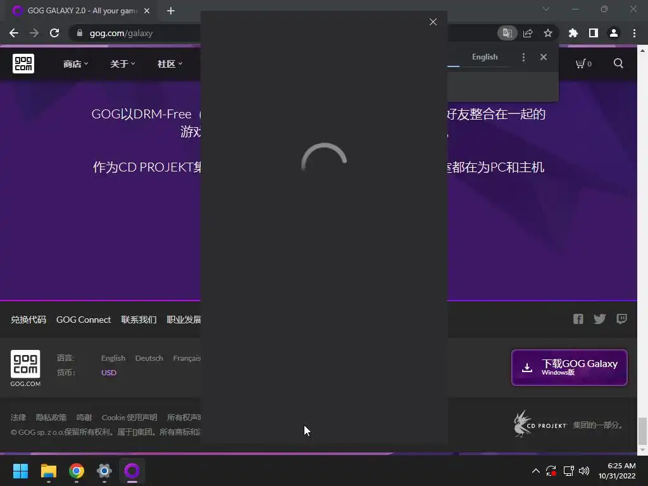Close the Google Translate popup
648x486 pixels.
(544, 58)
